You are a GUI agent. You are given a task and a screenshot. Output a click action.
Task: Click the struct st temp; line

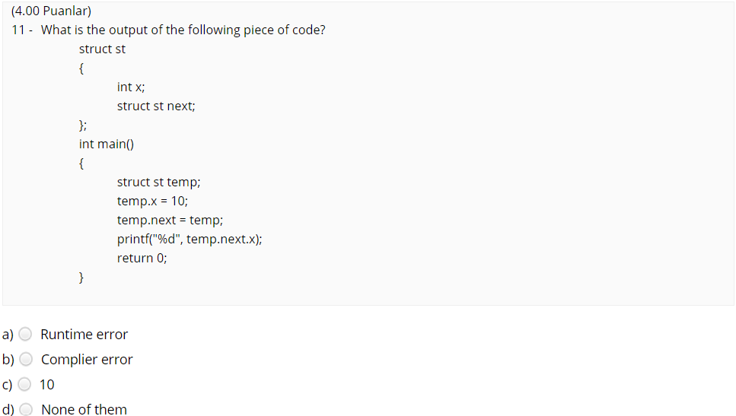[158, 182]
